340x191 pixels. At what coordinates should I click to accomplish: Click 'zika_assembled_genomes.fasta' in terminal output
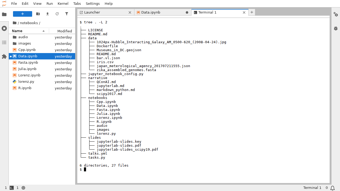click(126, 70)
